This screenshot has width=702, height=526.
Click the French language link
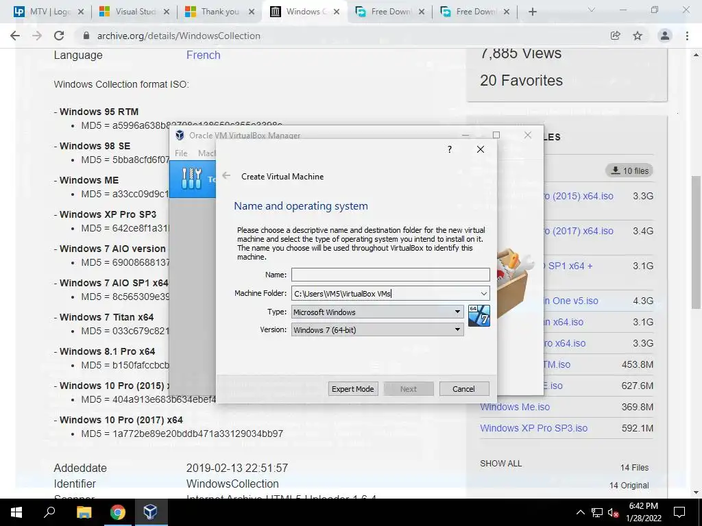203,55
